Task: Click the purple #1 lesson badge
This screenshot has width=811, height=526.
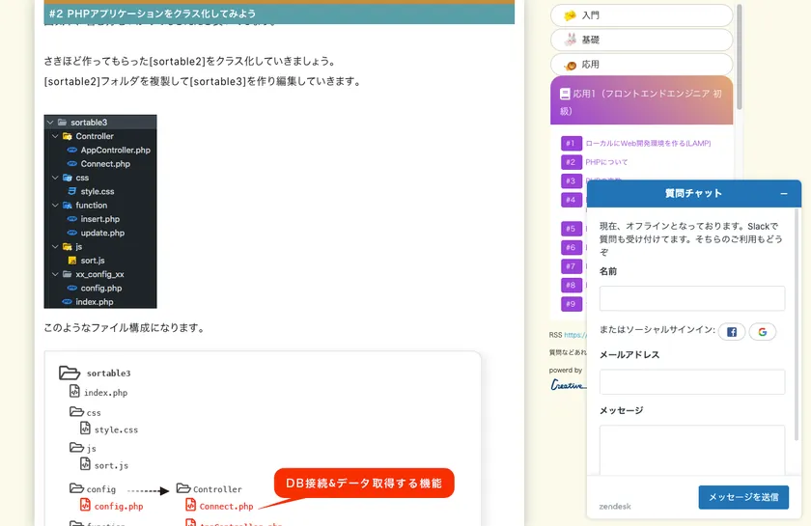Action: click(570, 144)
